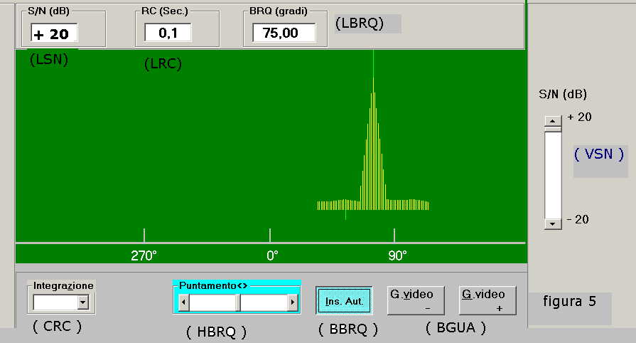The image size is (636, 343).
Task: Toggle the Ins. Aut. button
Action: click(344, 301)
